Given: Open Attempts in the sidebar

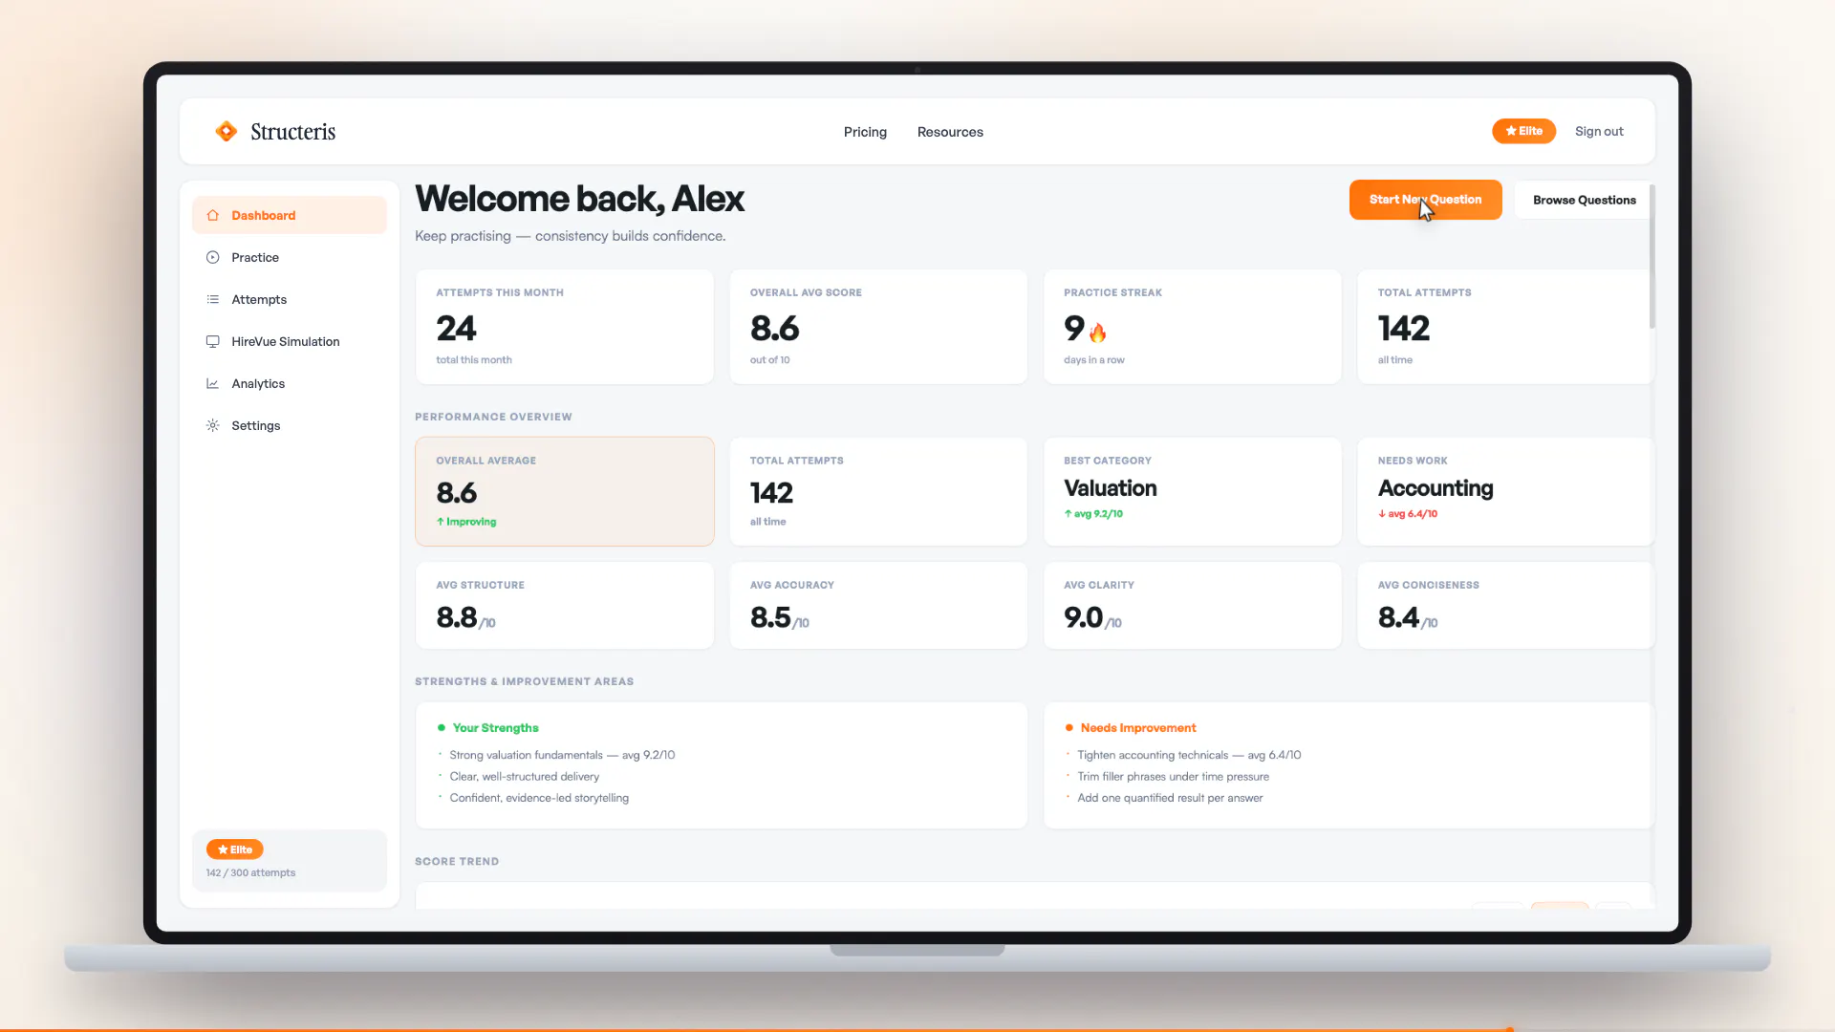Looking at the screenshot, I should [x=290, y=299].
